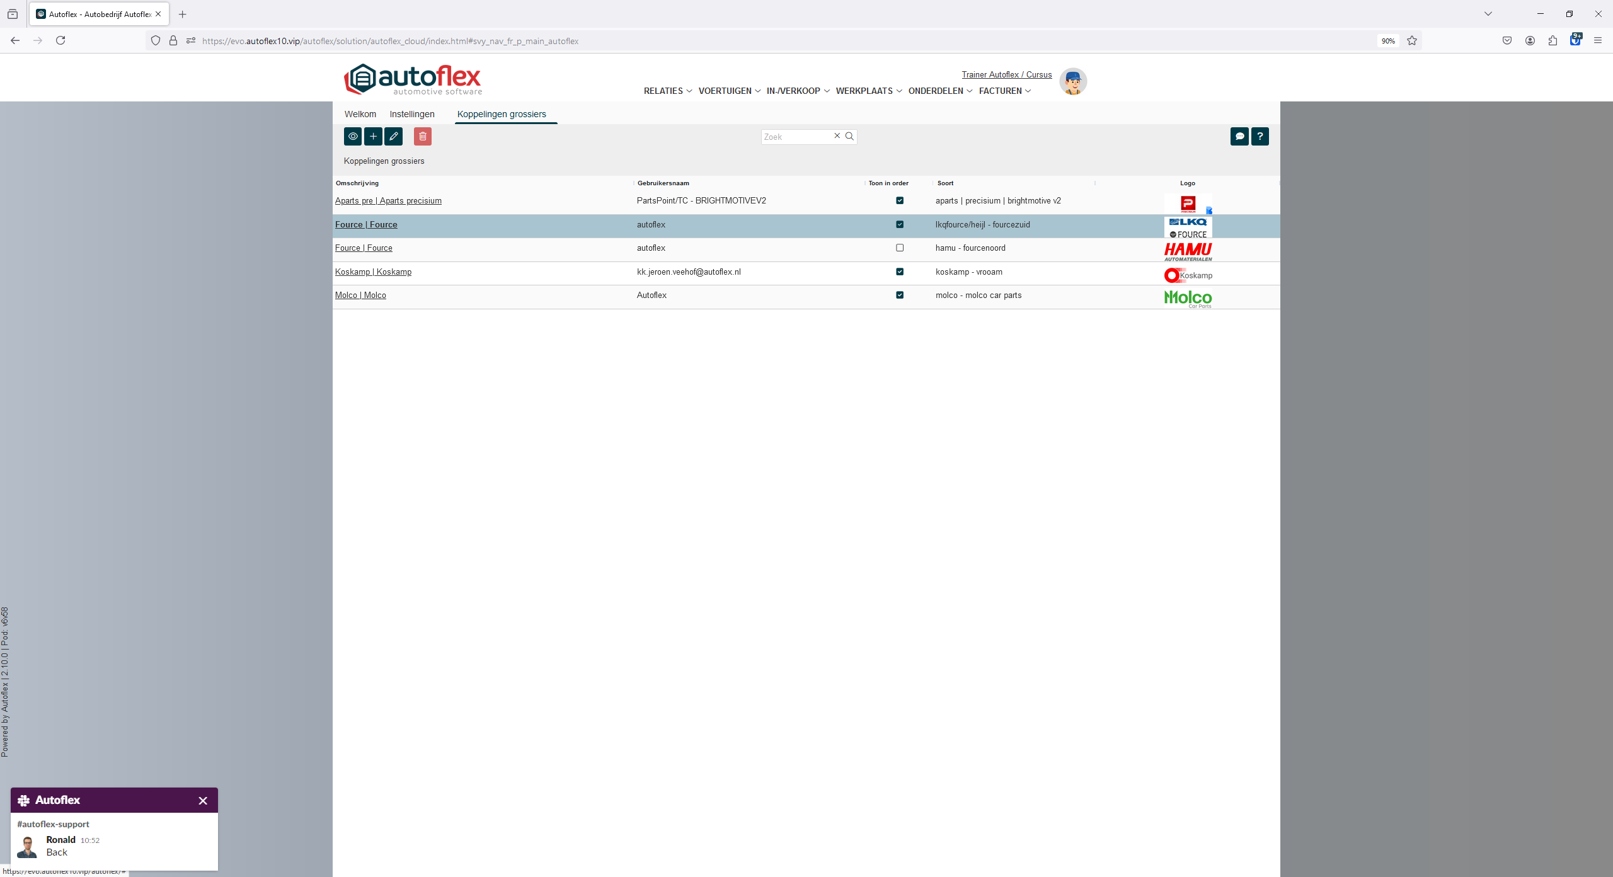1613x877 pixels.
Task: Click the eye view record icon
Action: click(353, 136)
